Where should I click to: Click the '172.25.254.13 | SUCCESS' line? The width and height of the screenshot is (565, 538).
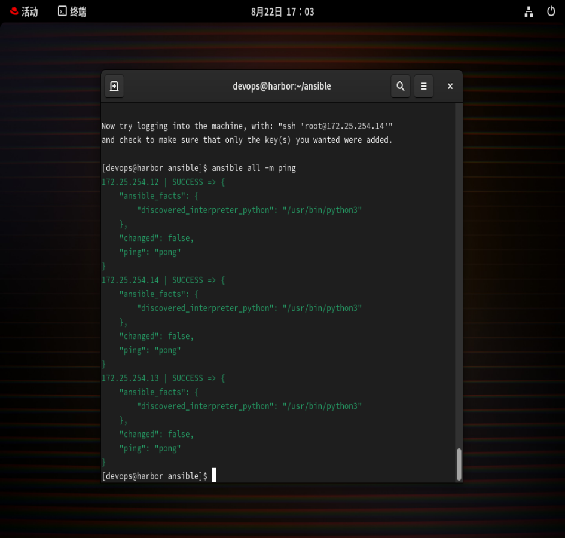click(x=163, y=378)
